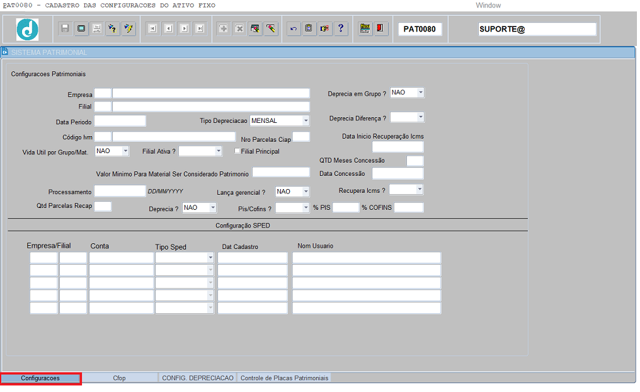Image resolution: width=640 pixels, height=392 pixels.
Task: Click first-row Conta field in SPED grid
Action: click(121, 258)
